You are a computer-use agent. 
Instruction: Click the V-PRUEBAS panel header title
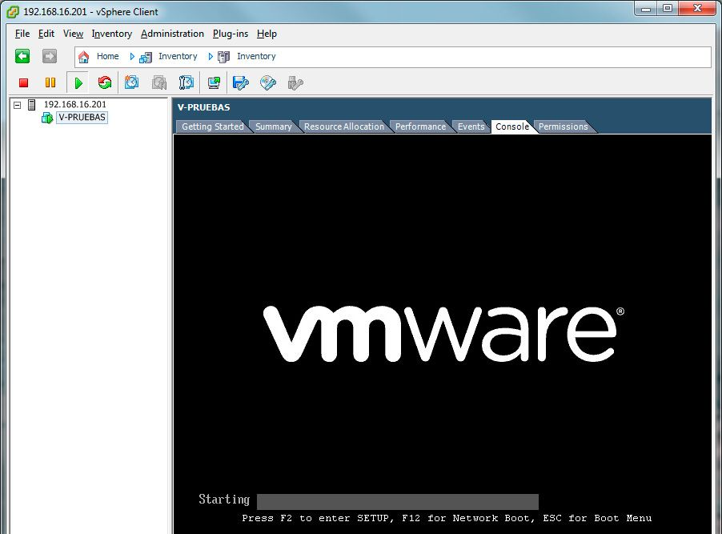[203, 107]
